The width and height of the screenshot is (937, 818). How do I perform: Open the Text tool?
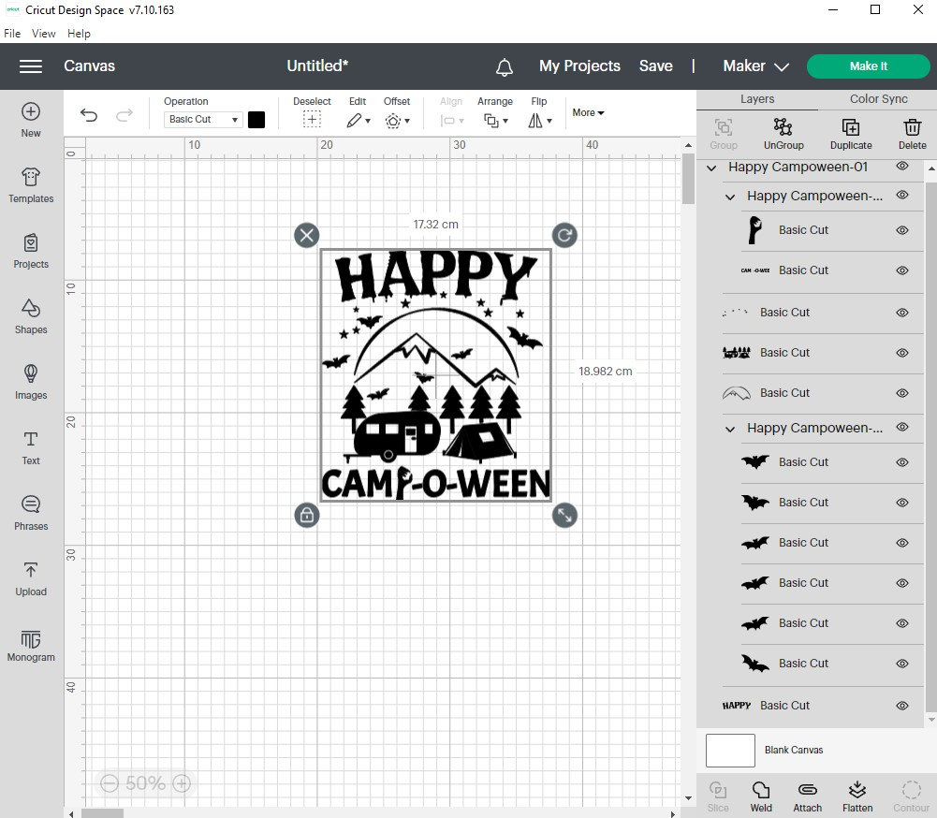[x=31, y=447]
